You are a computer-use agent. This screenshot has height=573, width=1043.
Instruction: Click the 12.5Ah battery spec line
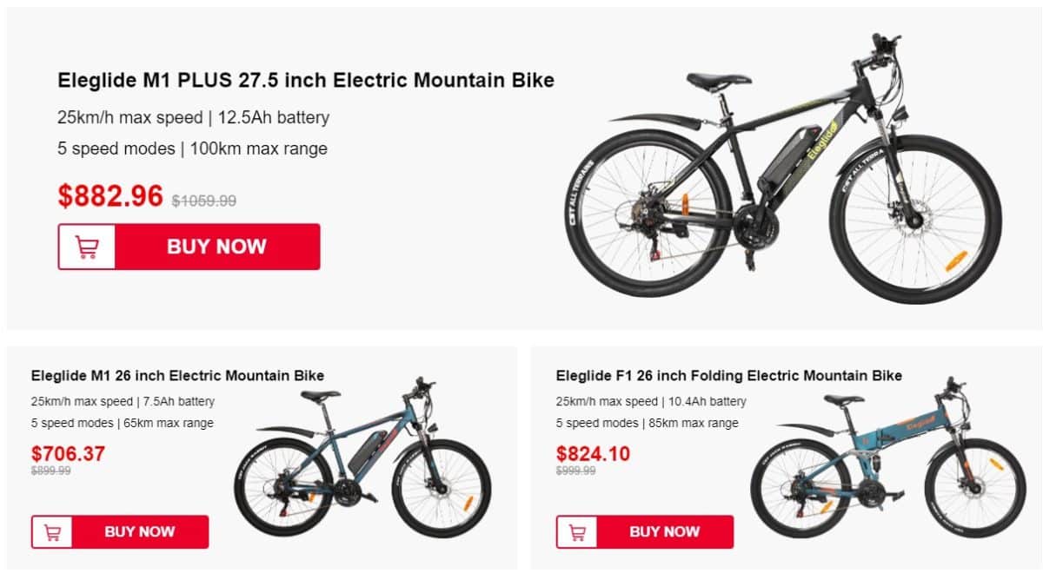coord(194,117)
